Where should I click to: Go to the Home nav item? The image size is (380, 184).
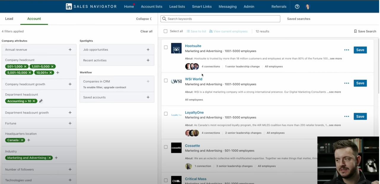point(129,7)
